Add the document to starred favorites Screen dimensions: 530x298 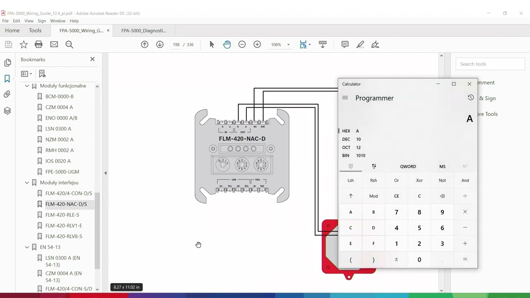[x=24, y=45]
